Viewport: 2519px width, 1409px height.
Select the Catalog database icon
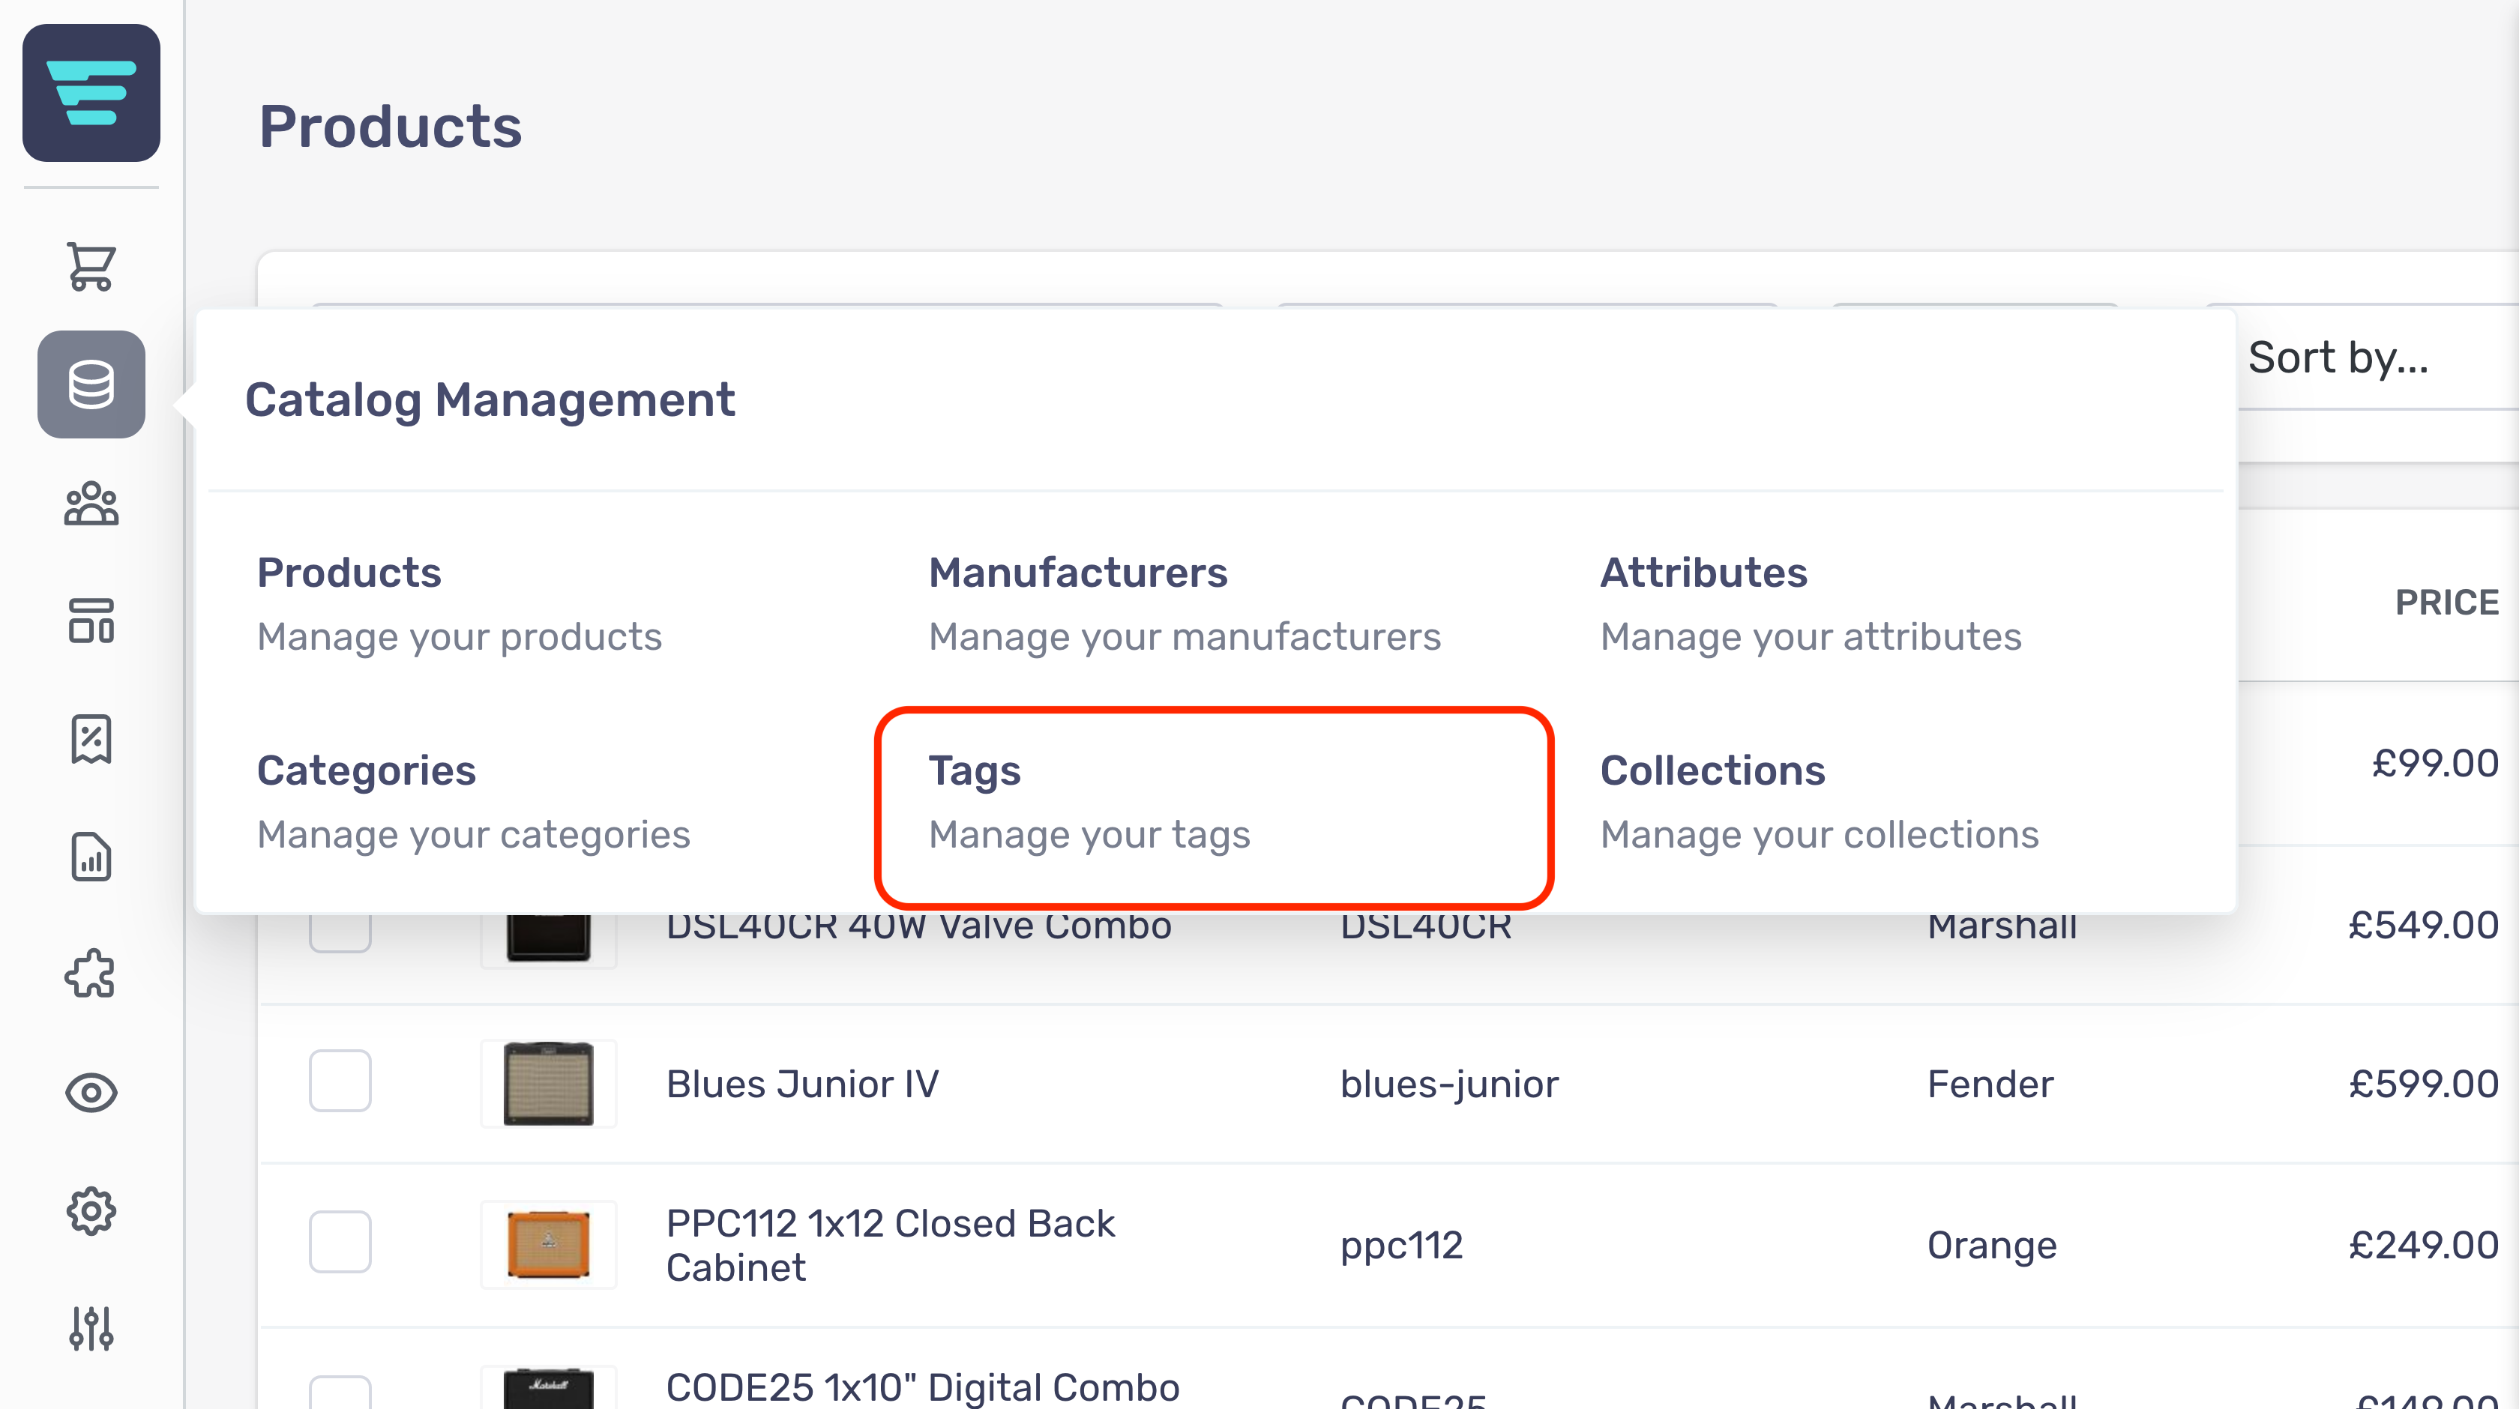[91, 384]
